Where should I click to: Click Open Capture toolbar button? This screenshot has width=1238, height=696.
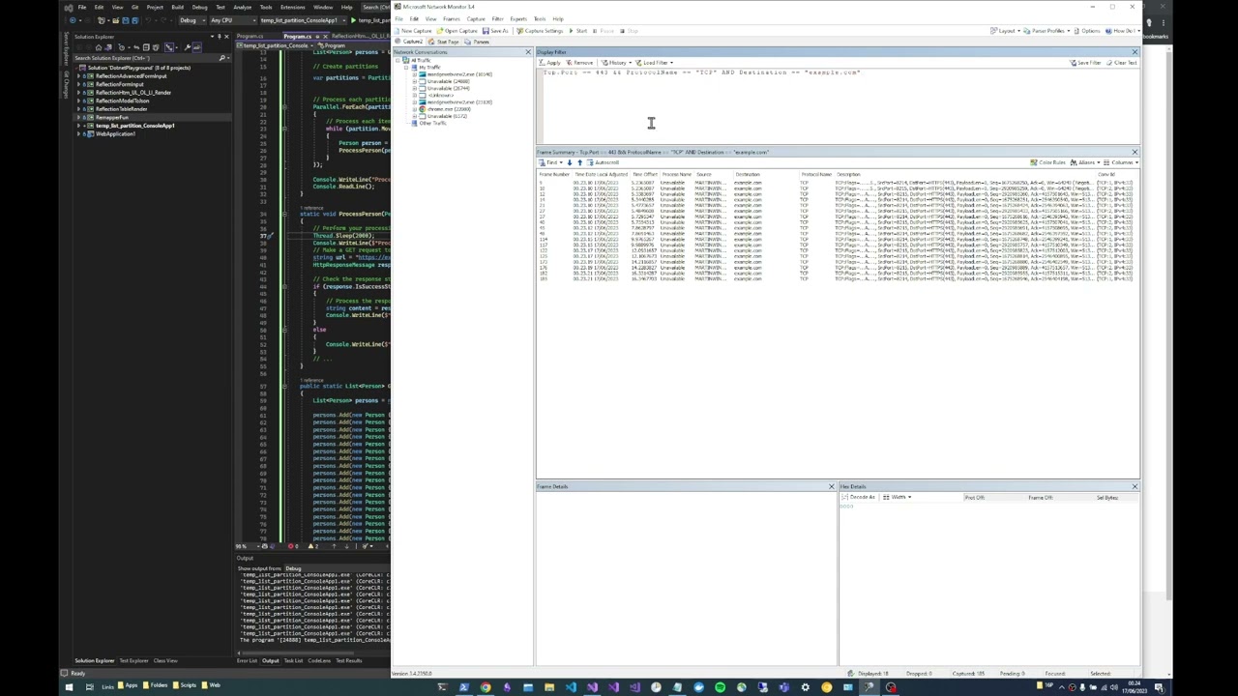tap(457, 31)
